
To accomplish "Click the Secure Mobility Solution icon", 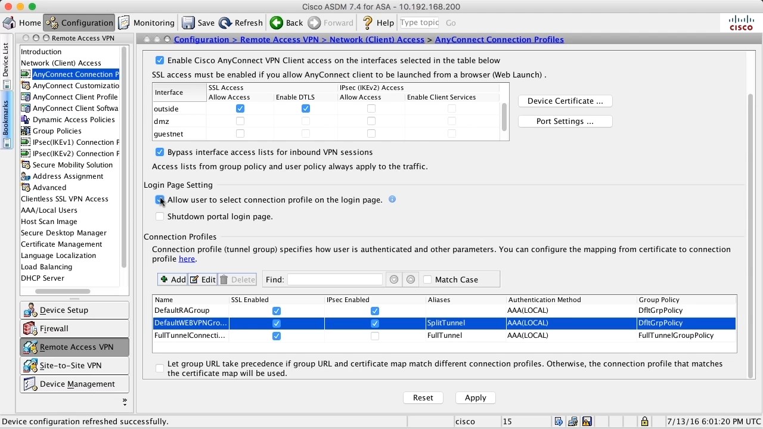I will click(26, 165).
